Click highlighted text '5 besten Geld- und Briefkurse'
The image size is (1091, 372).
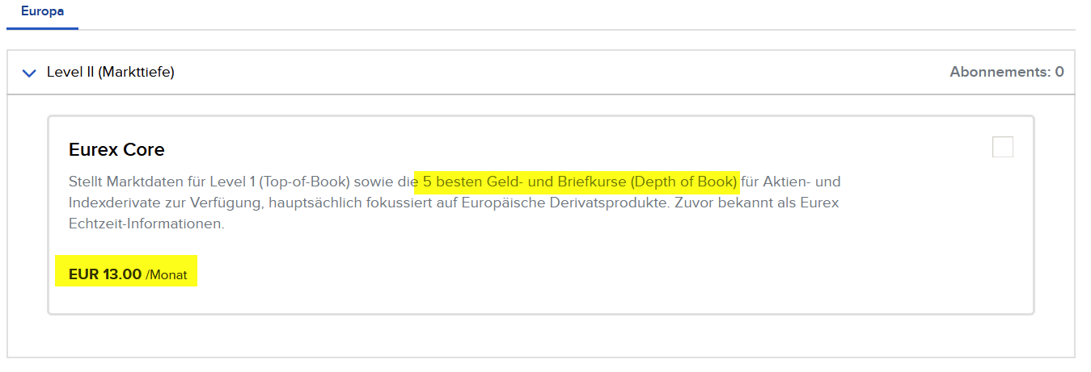pos(522,182)
